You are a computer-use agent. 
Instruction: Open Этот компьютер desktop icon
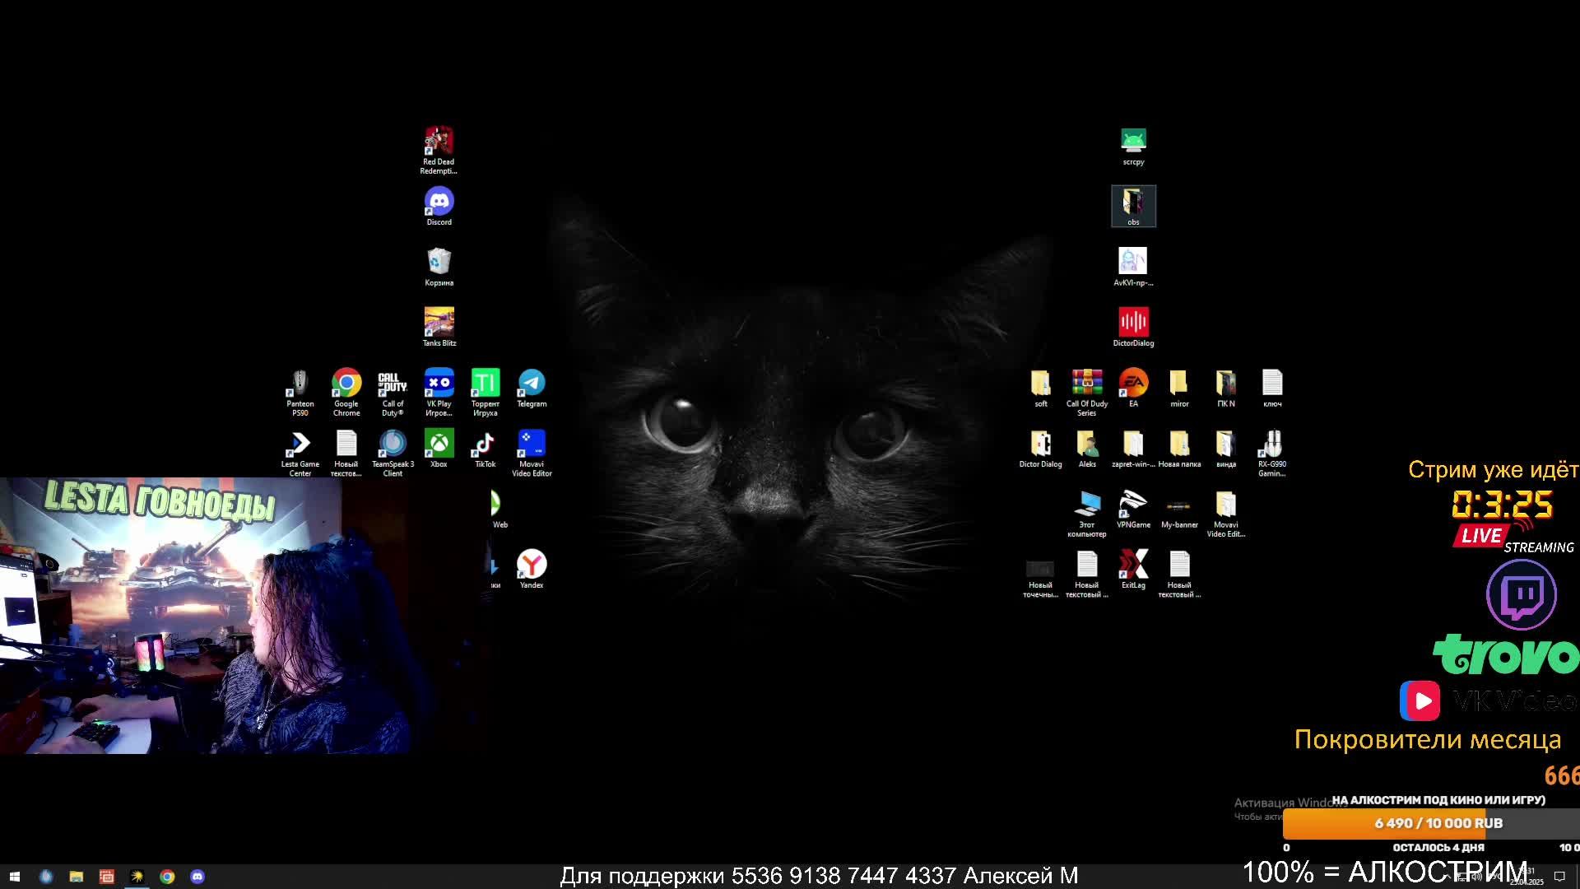tap(1087, 505)
